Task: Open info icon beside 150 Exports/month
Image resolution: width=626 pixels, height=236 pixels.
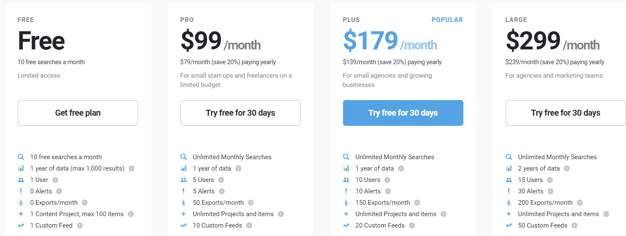Action: tap(417, 203)
